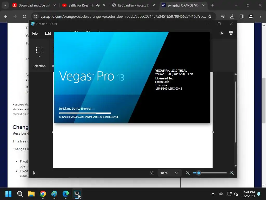266x200 pixels.
Task: Click Paint scroll down arrow
Action: (235, 166)
